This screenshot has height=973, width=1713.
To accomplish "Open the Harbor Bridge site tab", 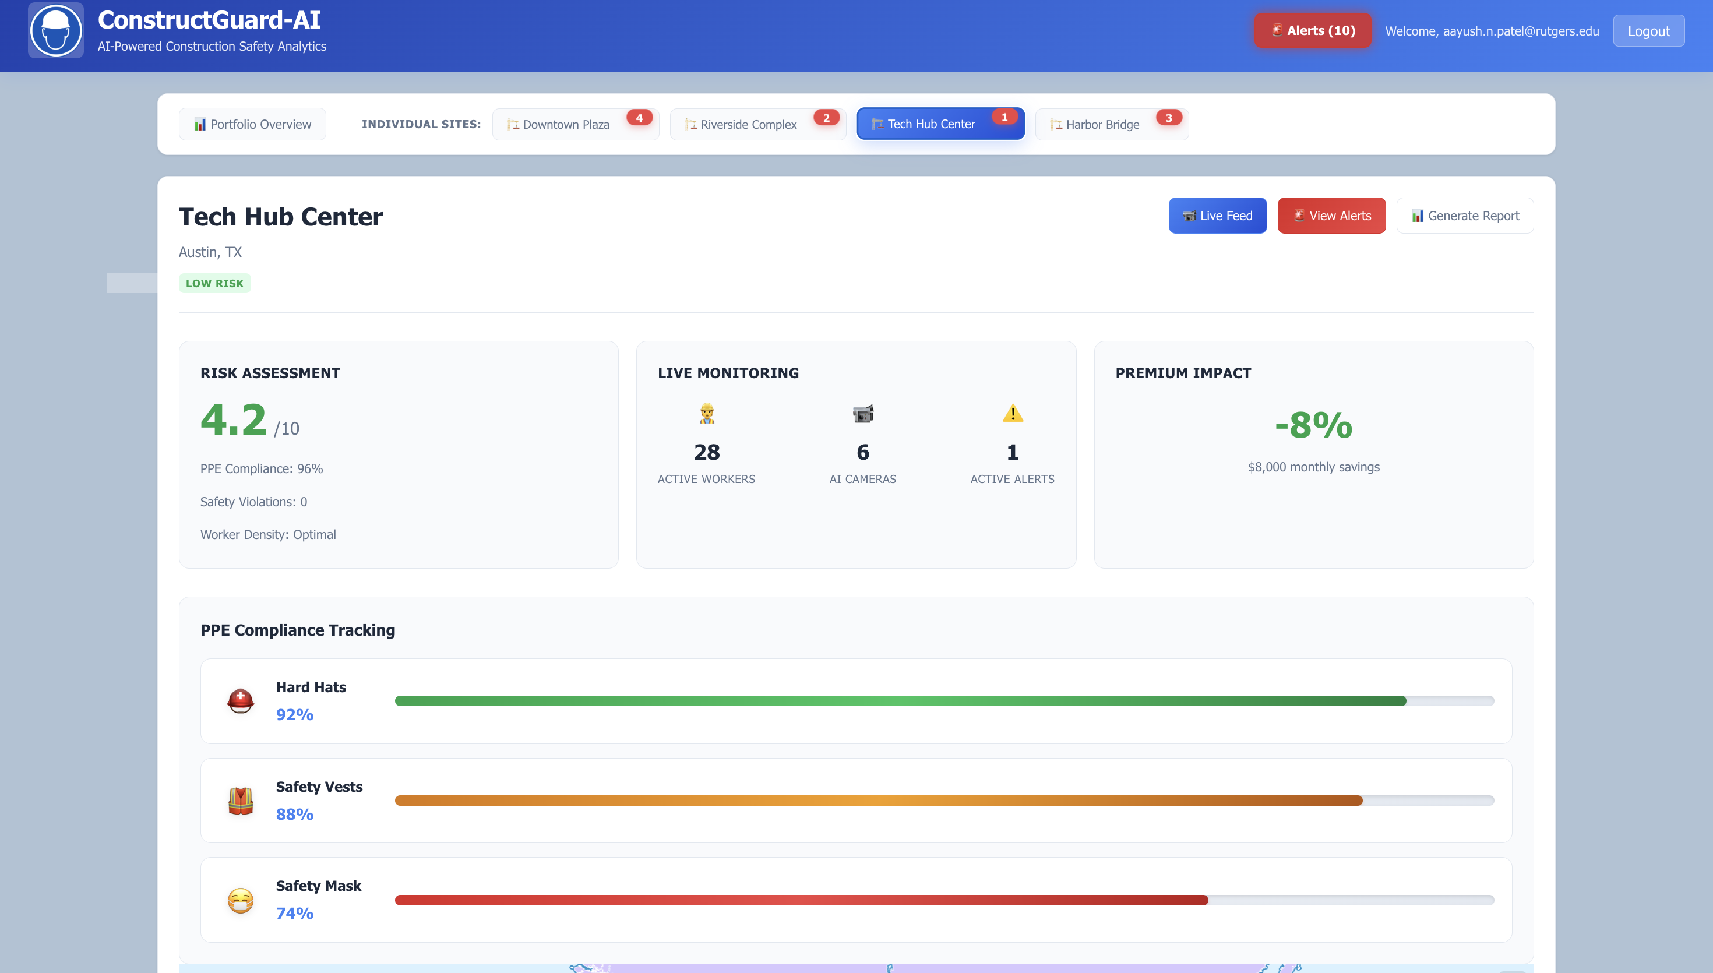I will click(1102, 124).
